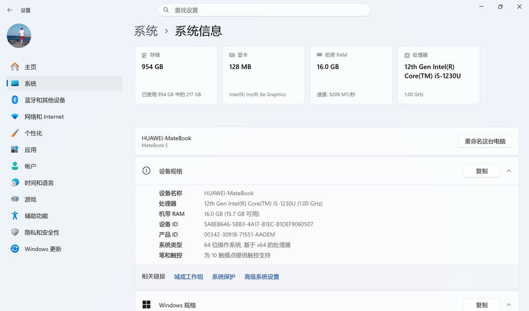Click the 设备规格 section header
The image size is (529, 311).
pyautogui.click(x=327, y=171)
